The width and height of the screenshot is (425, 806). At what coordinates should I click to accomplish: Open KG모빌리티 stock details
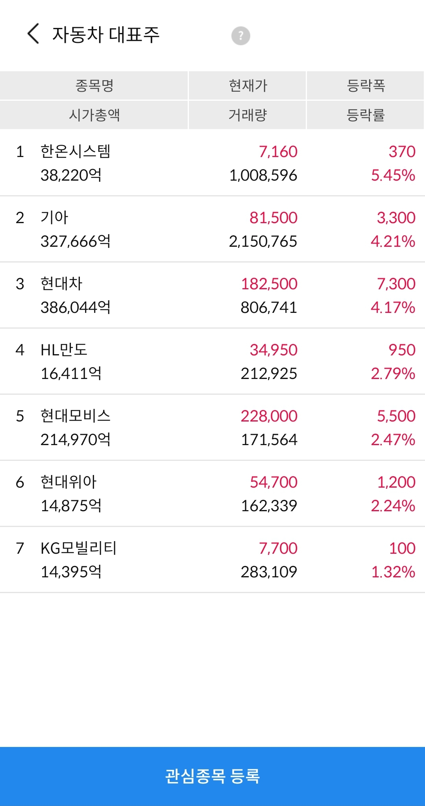click(x=213, y=560)
